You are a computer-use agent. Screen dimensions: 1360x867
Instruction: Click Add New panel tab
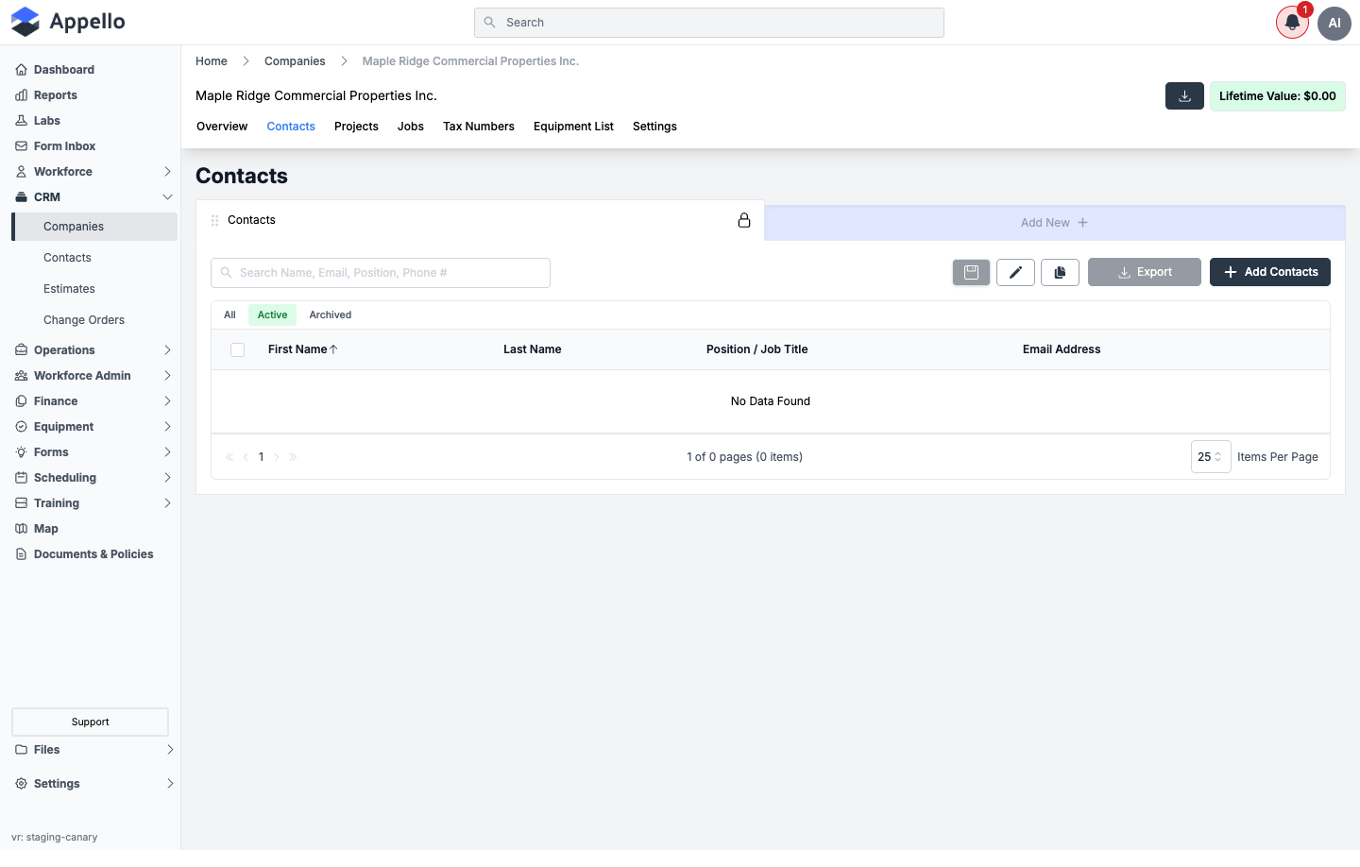coord(1055,223)
